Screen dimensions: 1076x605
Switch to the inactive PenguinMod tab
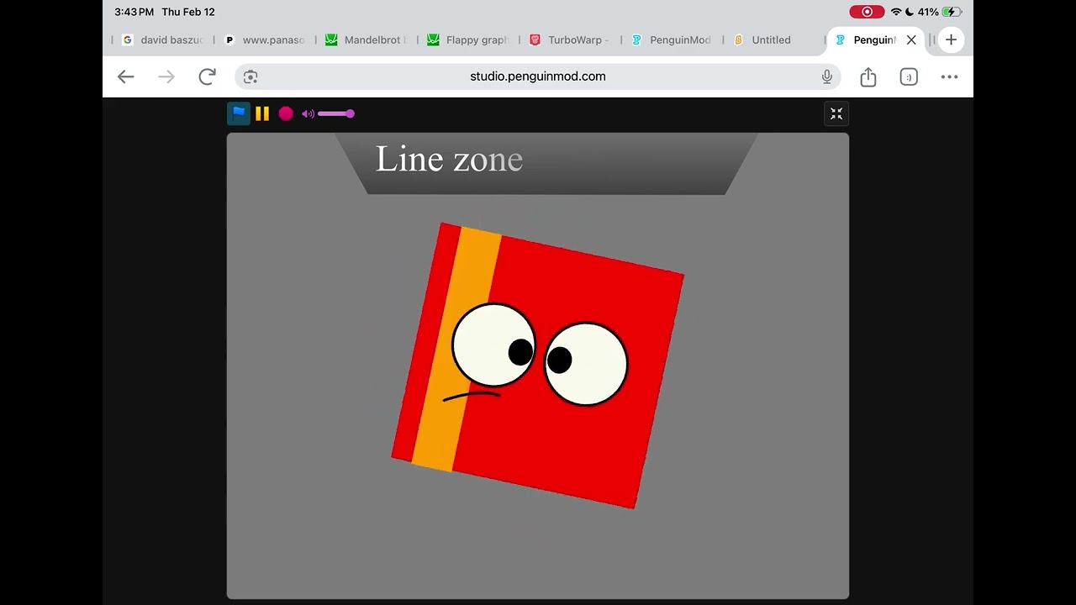coord(671,39)
